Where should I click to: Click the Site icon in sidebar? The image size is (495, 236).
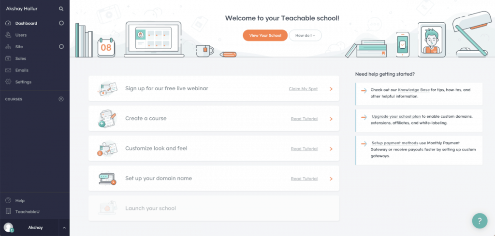tap(9, 47)
